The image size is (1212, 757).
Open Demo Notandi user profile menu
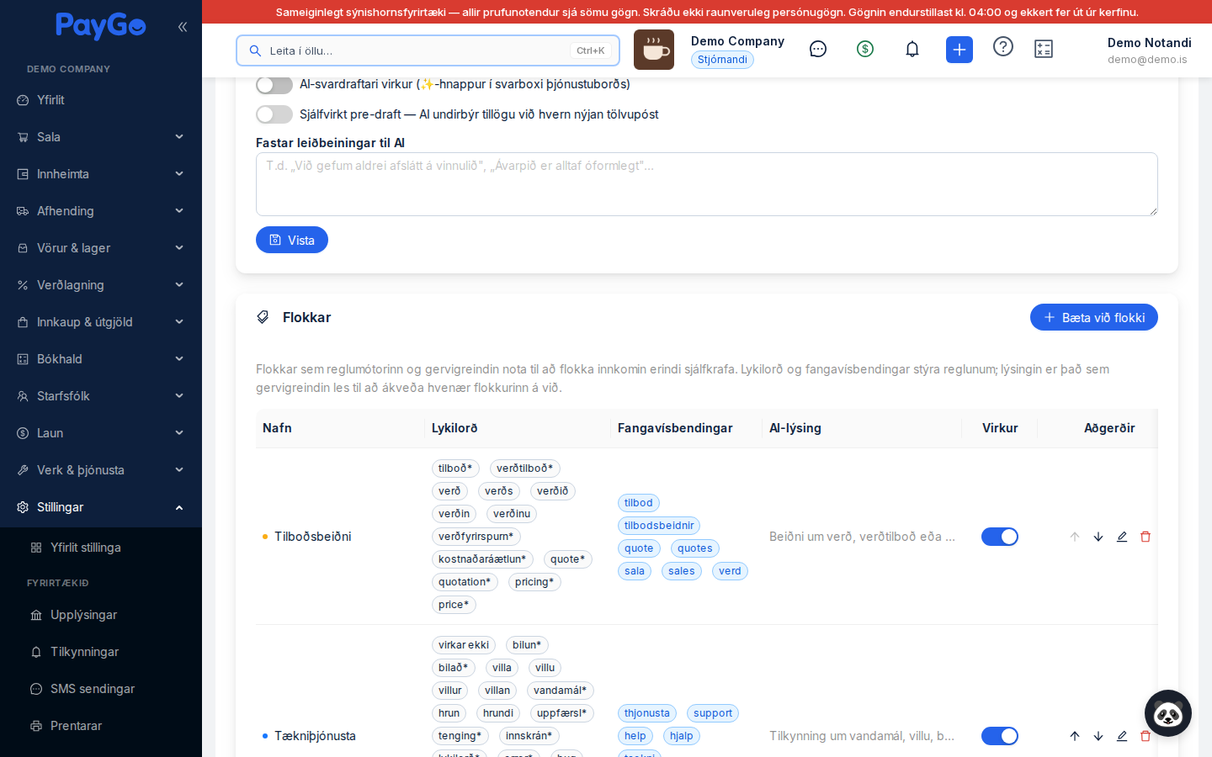(1149, 50)
